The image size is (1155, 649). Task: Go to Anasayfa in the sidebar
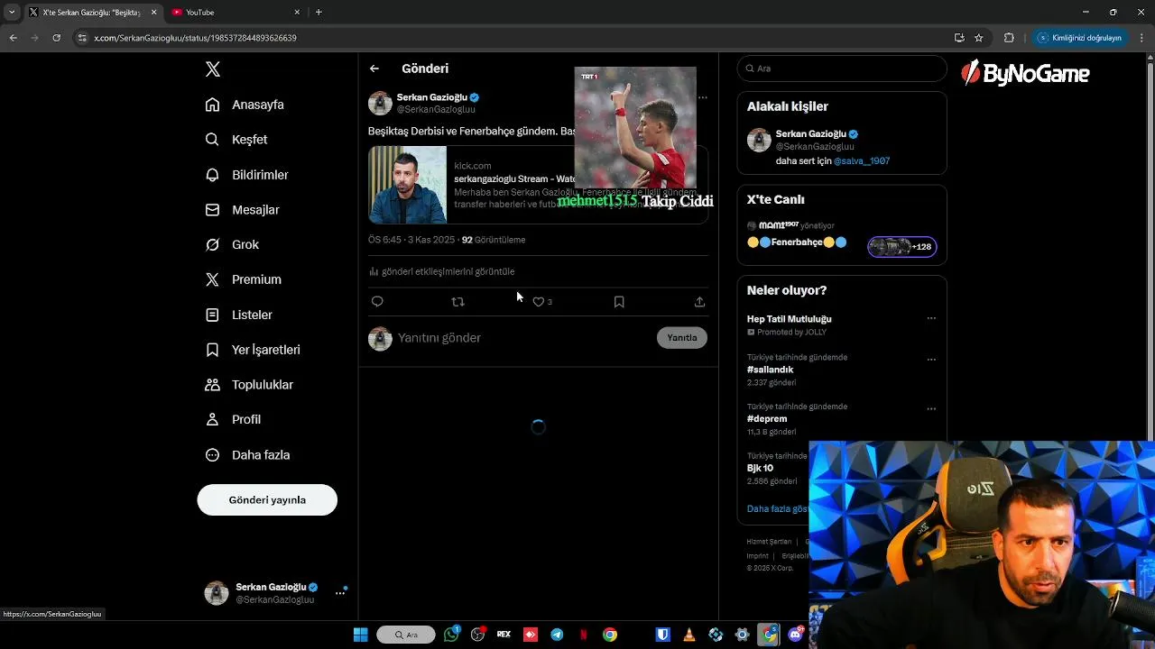pos(245,105)
